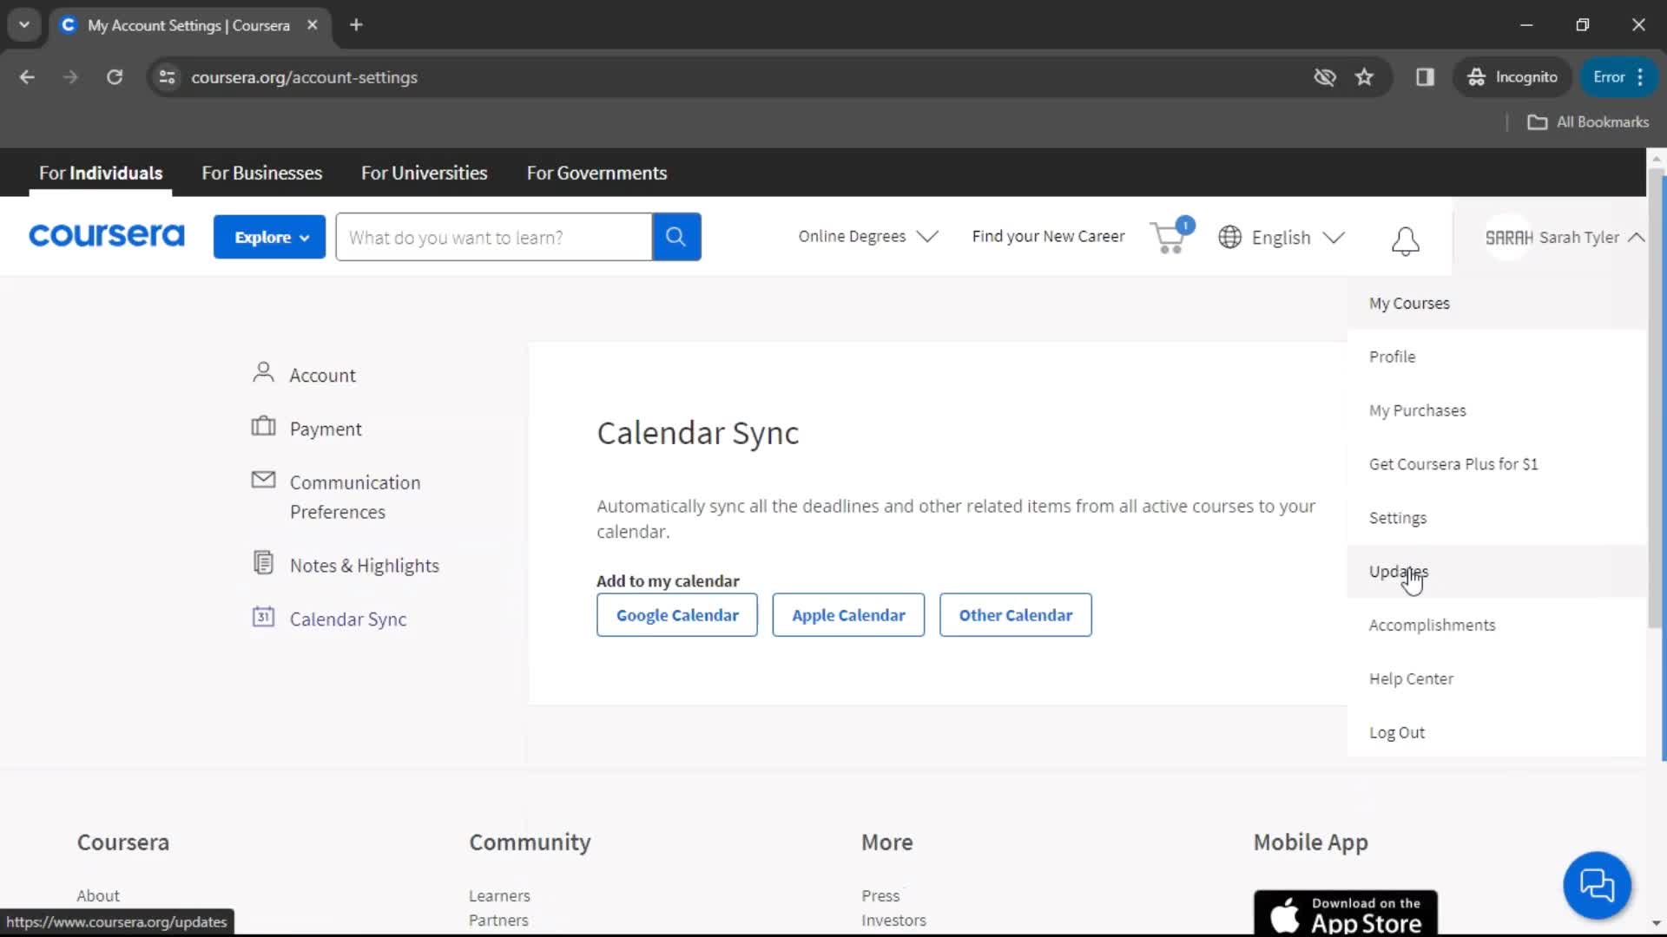This screenshot has height=937, width=1667.
Task: Click the About footer link
Action: 98,895
